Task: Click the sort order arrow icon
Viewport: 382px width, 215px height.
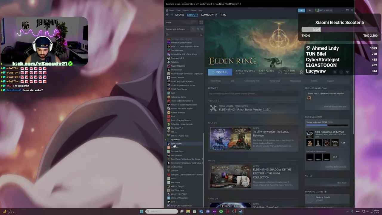Action: click(x=193, y=29)
